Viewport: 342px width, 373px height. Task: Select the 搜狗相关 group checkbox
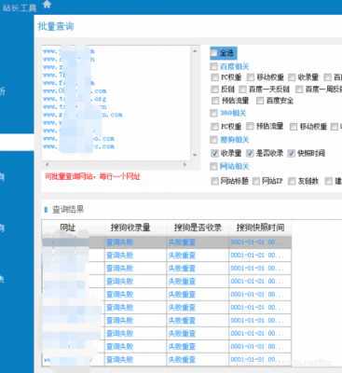(213, 140)
